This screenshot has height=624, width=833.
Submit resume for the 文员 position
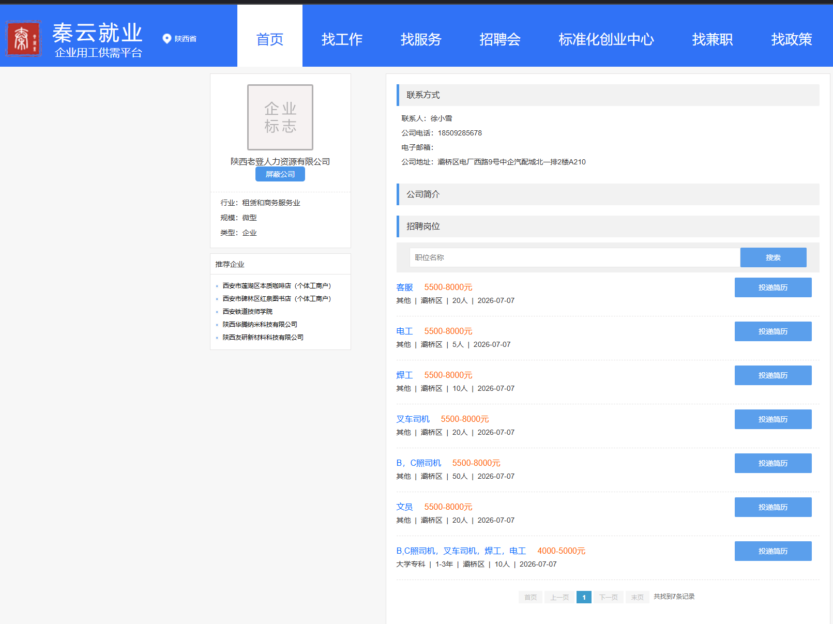773,507
